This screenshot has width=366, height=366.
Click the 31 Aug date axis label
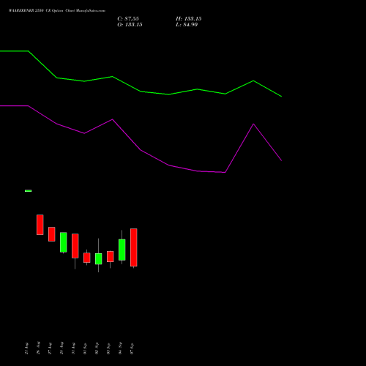73,348
